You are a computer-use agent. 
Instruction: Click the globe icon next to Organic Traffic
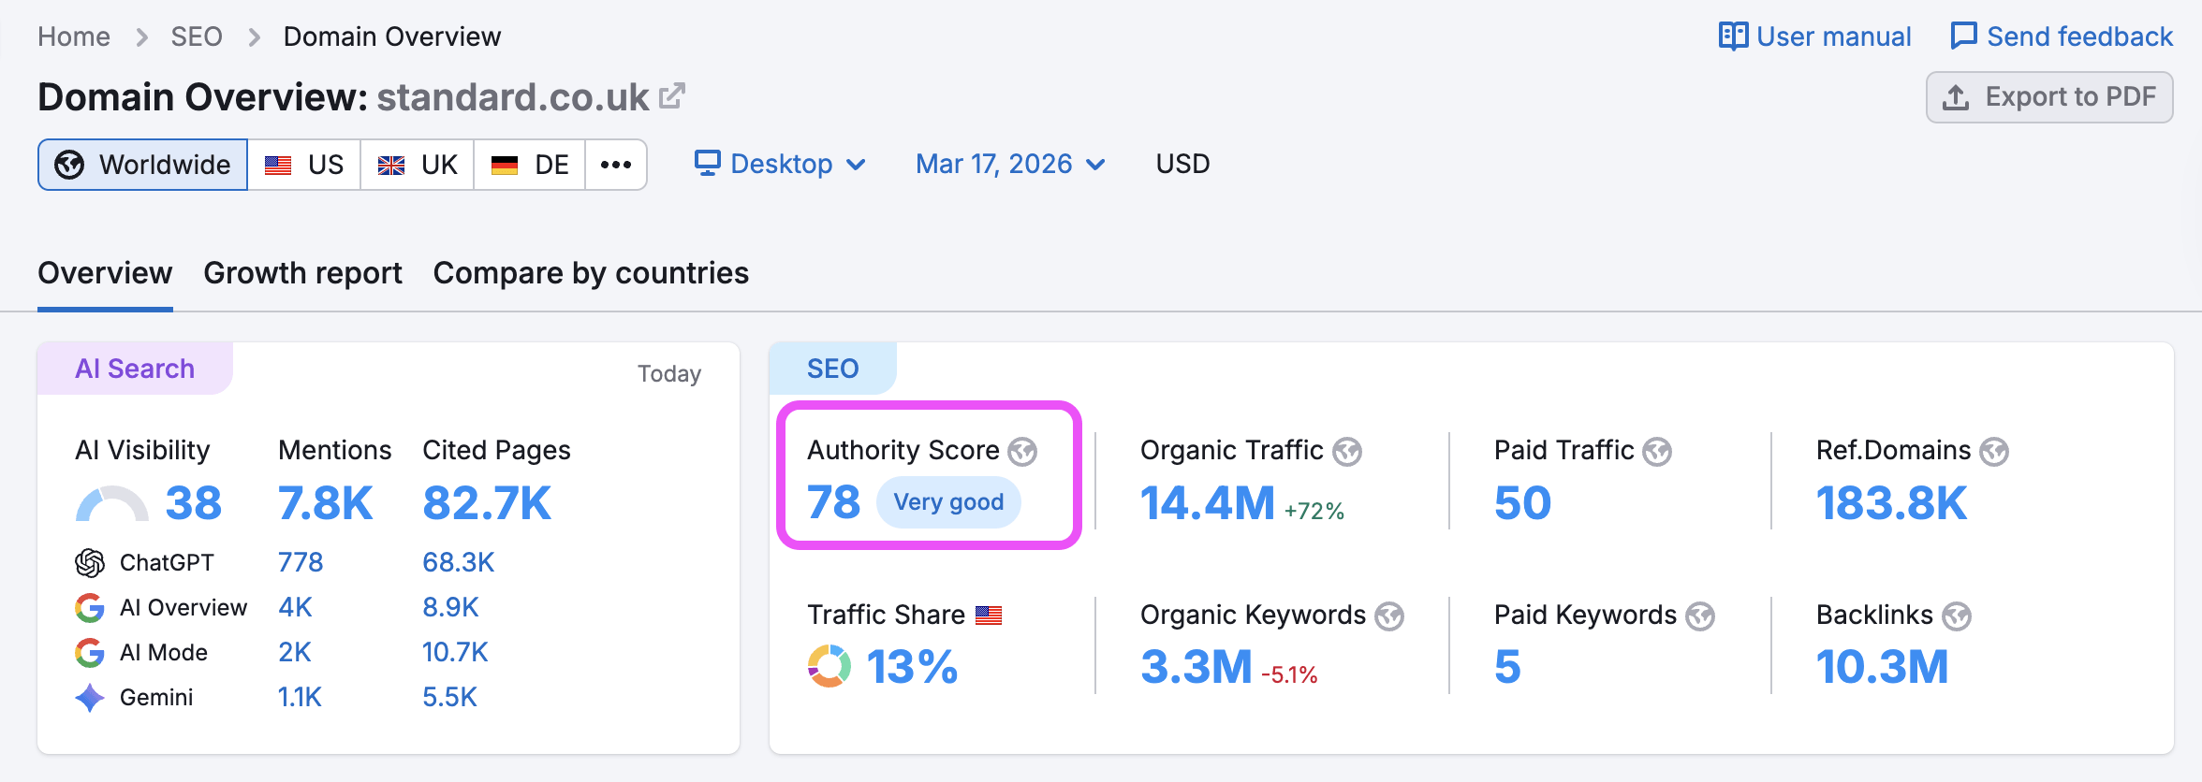[1347, 452]
